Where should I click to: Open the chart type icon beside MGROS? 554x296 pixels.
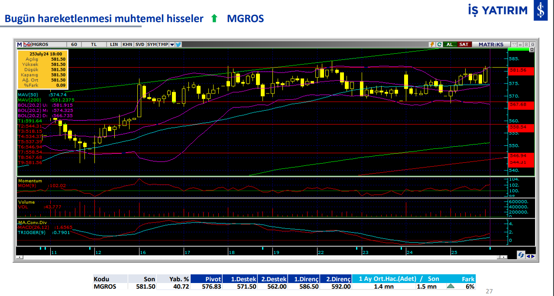point(27,44)
